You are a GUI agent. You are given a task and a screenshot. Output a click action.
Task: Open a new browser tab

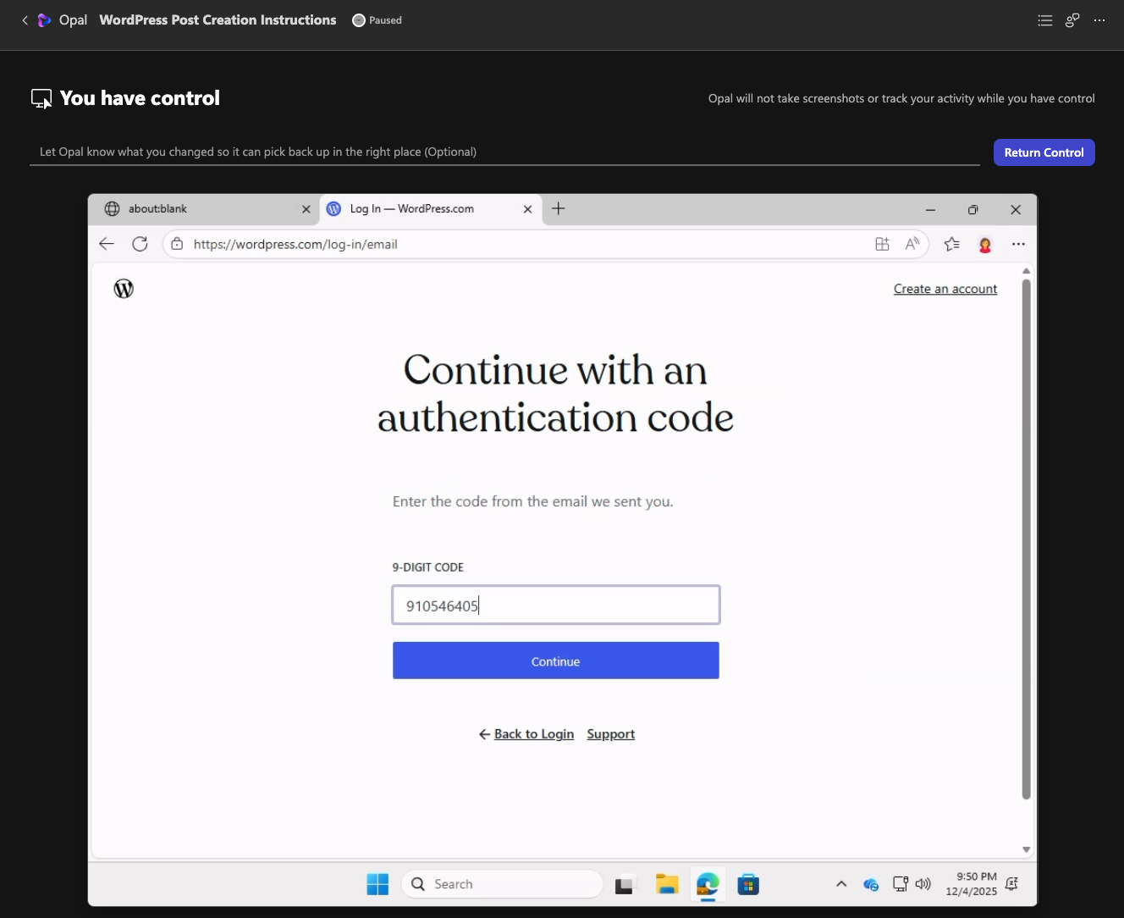(559, 209)
